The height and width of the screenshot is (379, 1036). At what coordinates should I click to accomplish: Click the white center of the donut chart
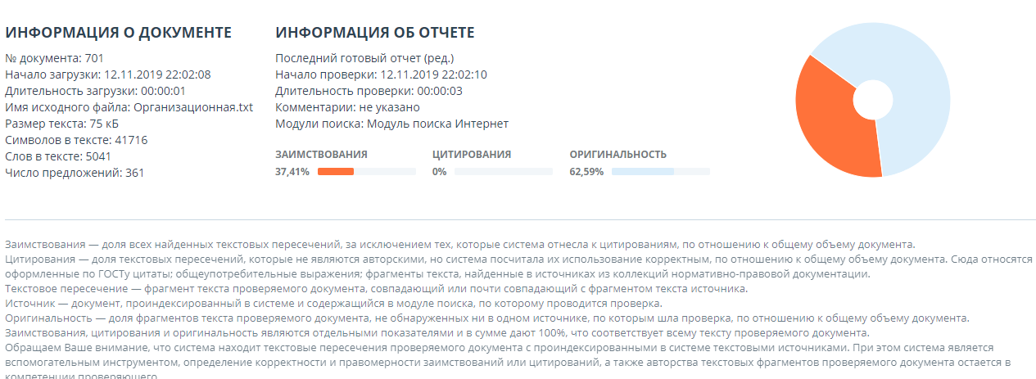coord(873,100)
